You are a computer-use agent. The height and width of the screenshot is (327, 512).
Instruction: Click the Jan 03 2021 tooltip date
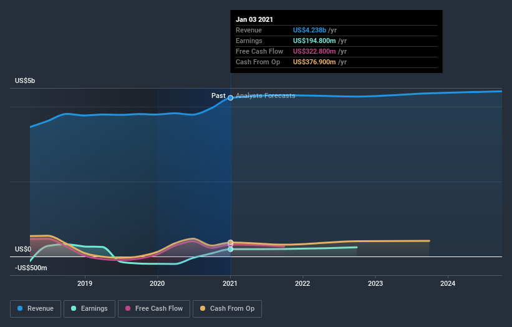click(x=254, y=19)
